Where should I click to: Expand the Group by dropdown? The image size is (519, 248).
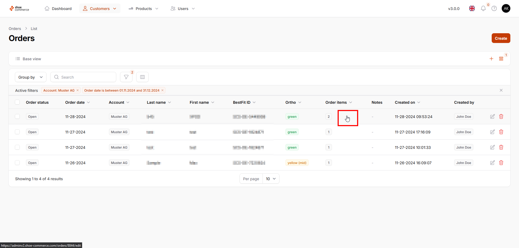[x=31, y=77]
